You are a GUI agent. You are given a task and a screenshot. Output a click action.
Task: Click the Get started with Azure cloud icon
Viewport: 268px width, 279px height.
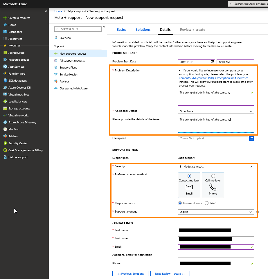click(x=56, y=88)
